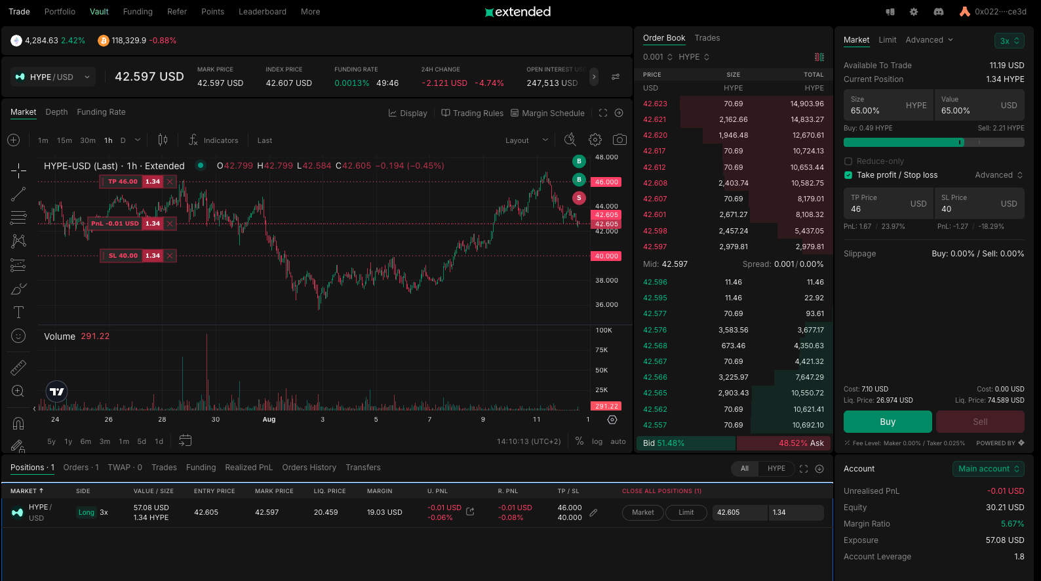This screenshot has height=581, width=1041.
Task: Select the trend line drawing tool
Action: coord(18,194)
